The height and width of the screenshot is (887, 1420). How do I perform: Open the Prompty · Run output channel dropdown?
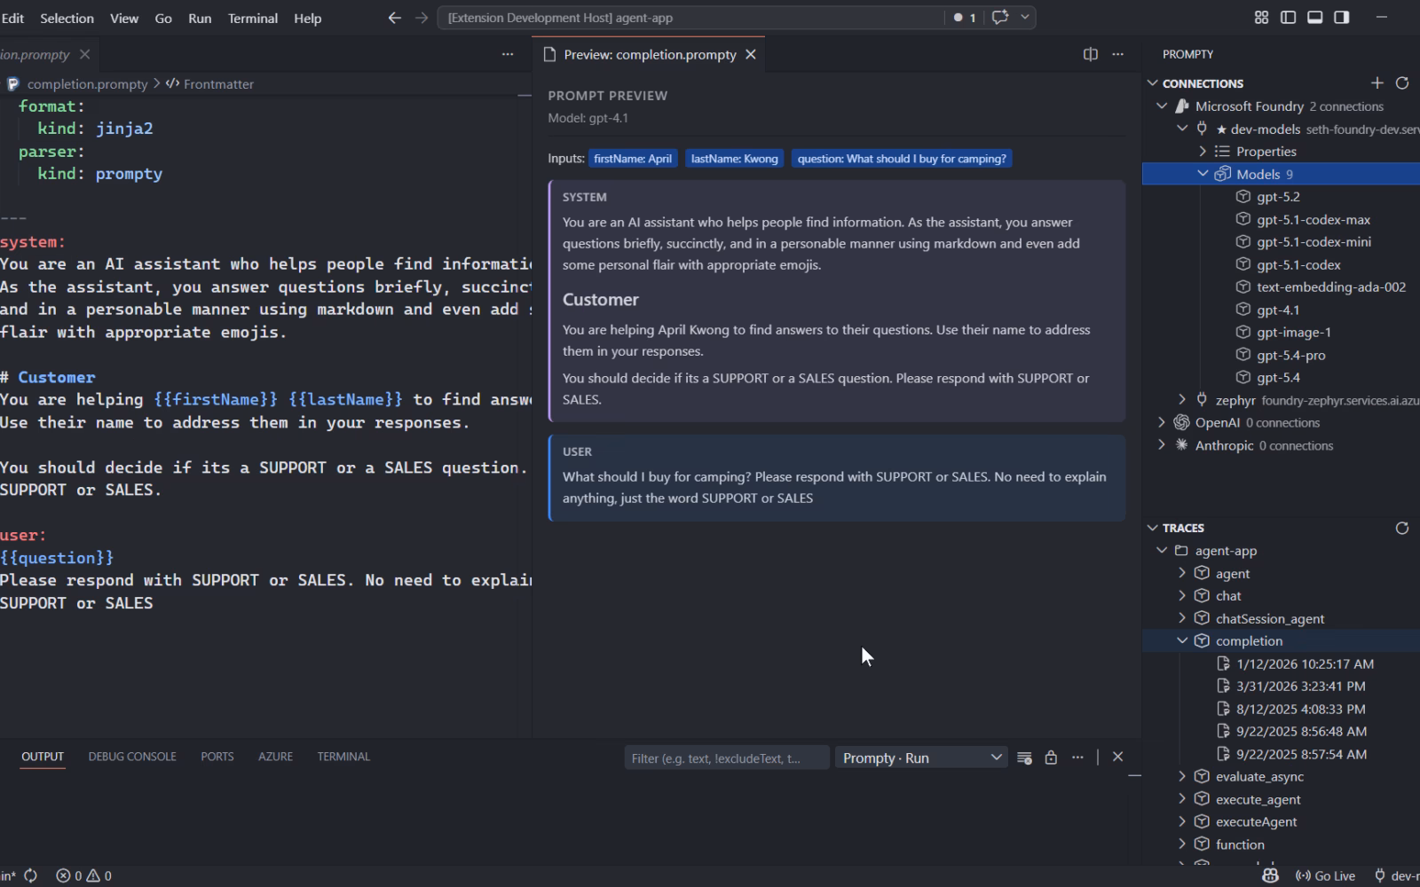point(921,757)
